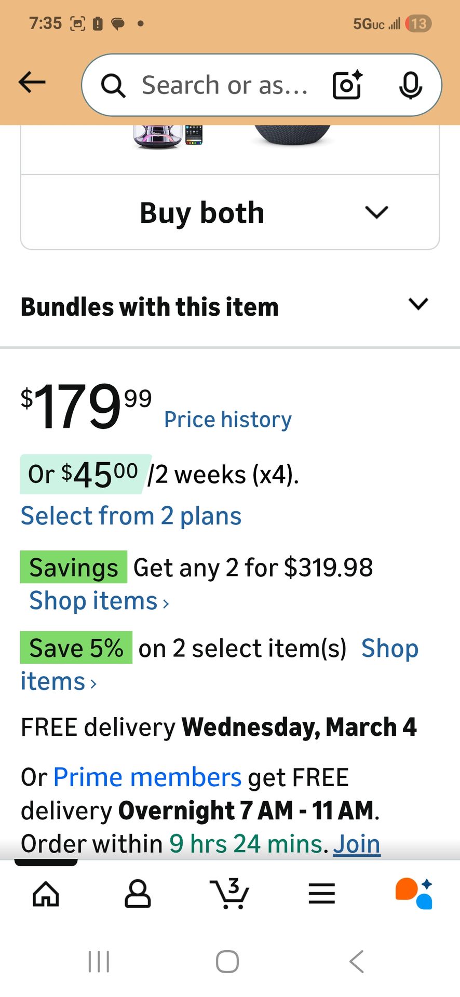Tap Select from 2 plans link

click(x=131, y=516)
